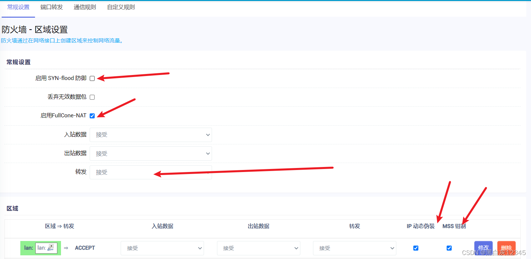Click the 区域 ⇒ 转发 column header
This screenshot has height=259, width=531.
(60, 226)
